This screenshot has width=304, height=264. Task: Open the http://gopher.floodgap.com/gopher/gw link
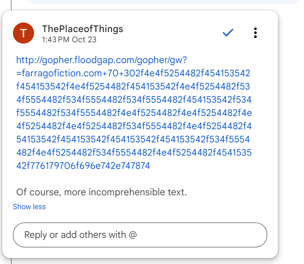click(x=102, y=60)
